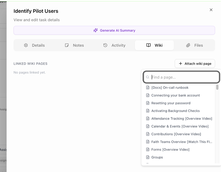Screen dimensions: 222x172
Task: Click the sparkle icon in Generate AI Summary
Action: point(95,30)
